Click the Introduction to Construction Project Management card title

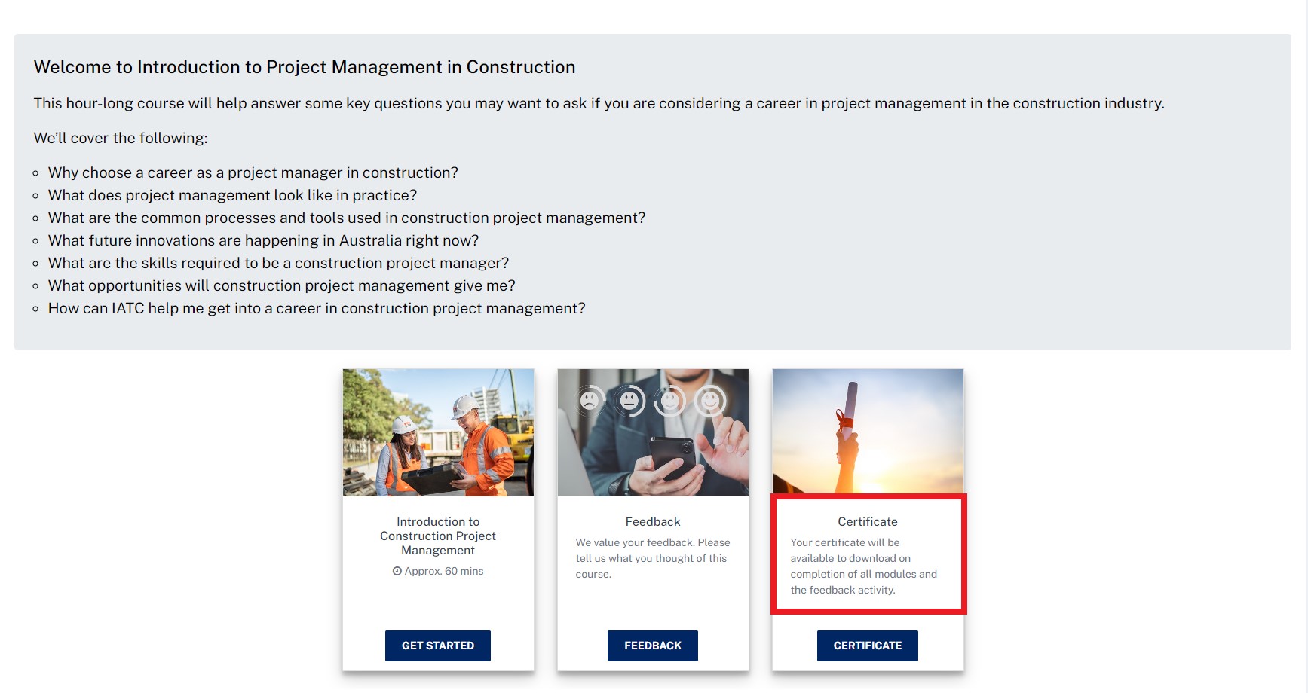coord(437,536)
